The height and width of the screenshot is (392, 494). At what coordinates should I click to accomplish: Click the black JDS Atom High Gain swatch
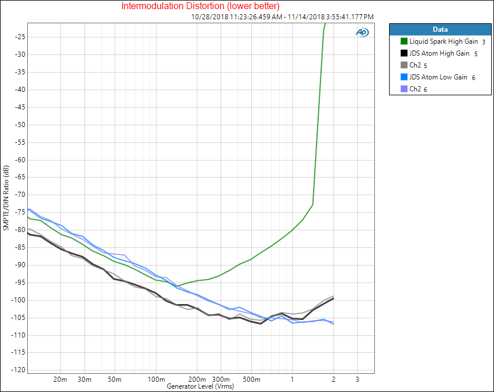pyautogui.click(x=404, y=53)
